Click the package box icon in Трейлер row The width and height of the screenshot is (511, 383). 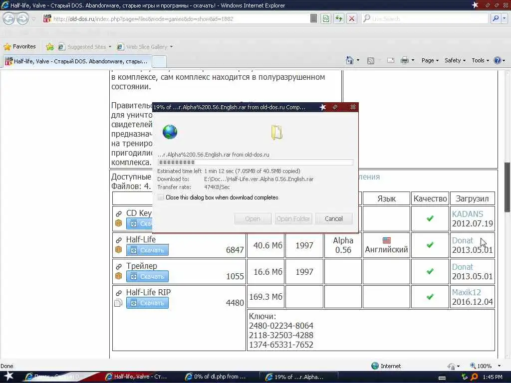(x=119, y=276)
